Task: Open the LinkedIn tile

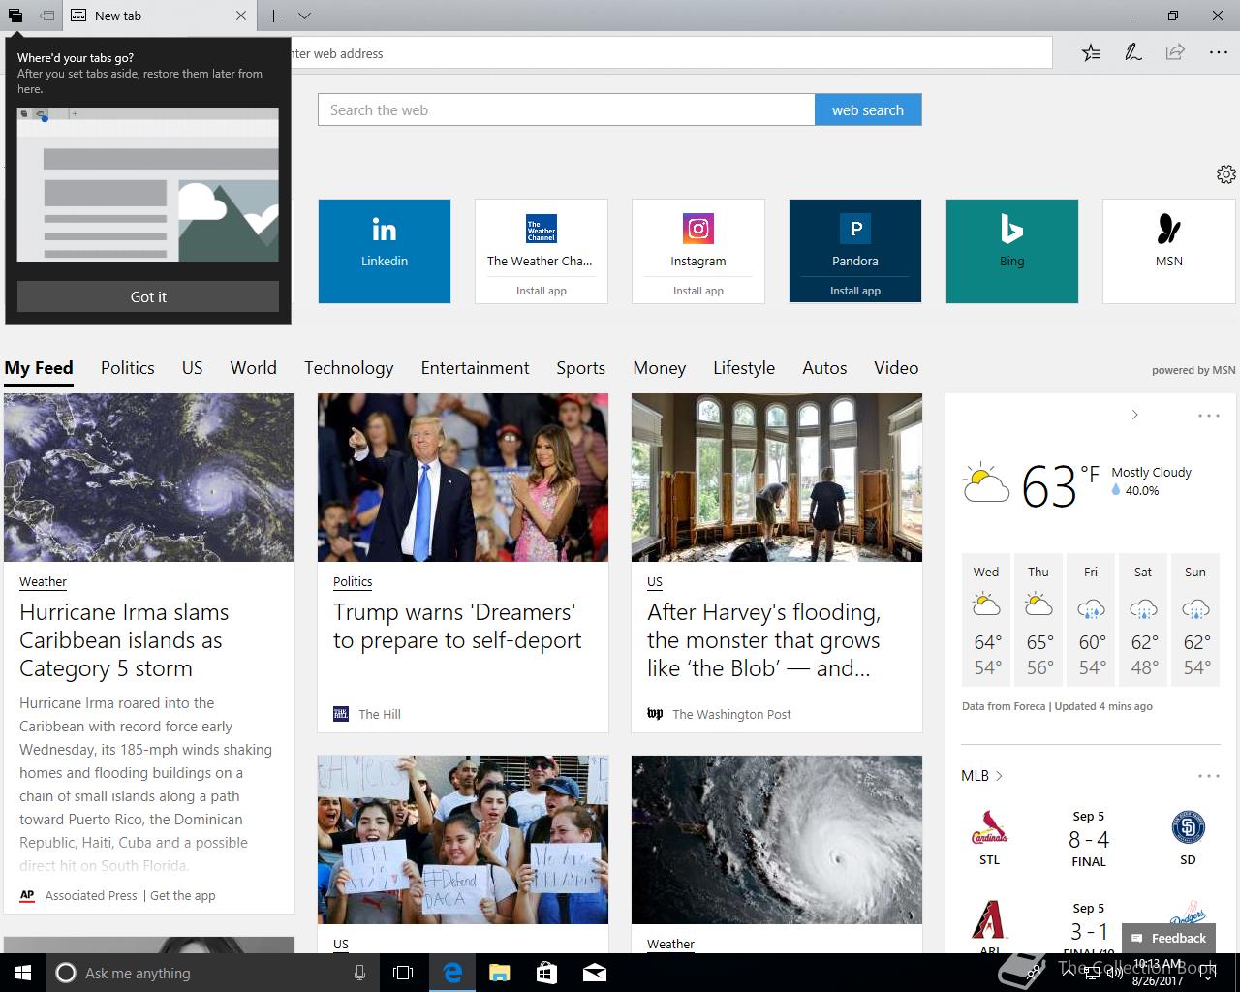Action: [385, 251]
